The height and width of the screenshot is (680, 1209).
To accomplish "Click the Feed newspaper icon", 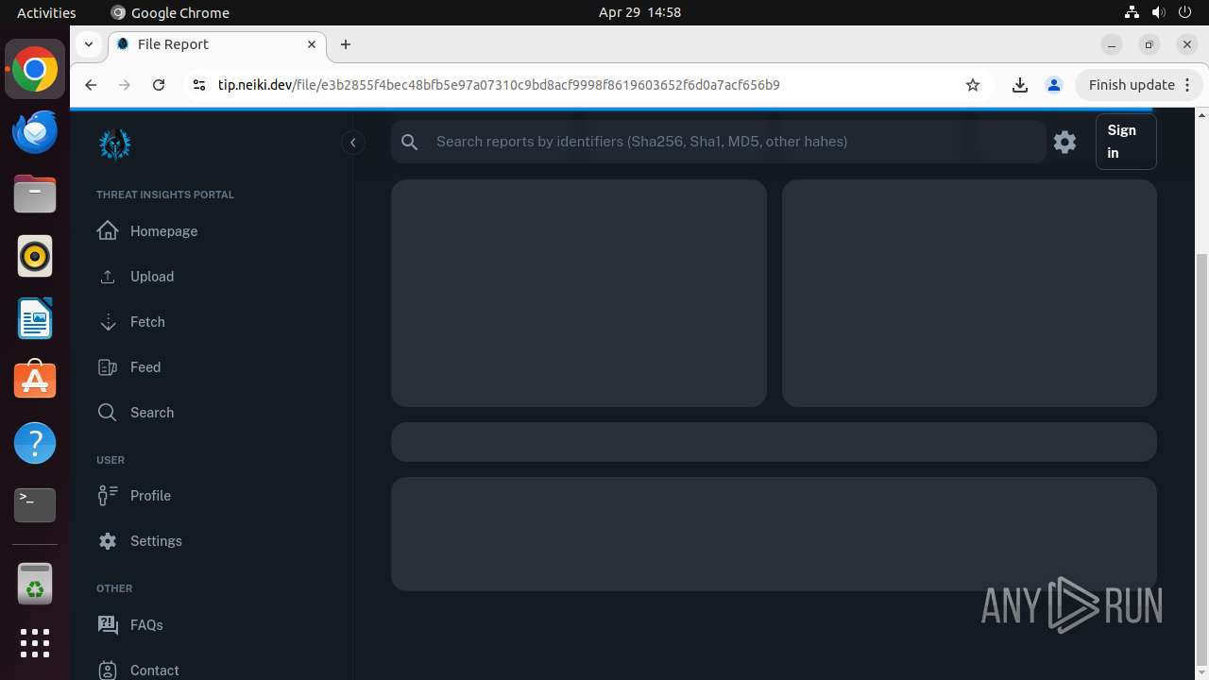I will click(108, 367).
